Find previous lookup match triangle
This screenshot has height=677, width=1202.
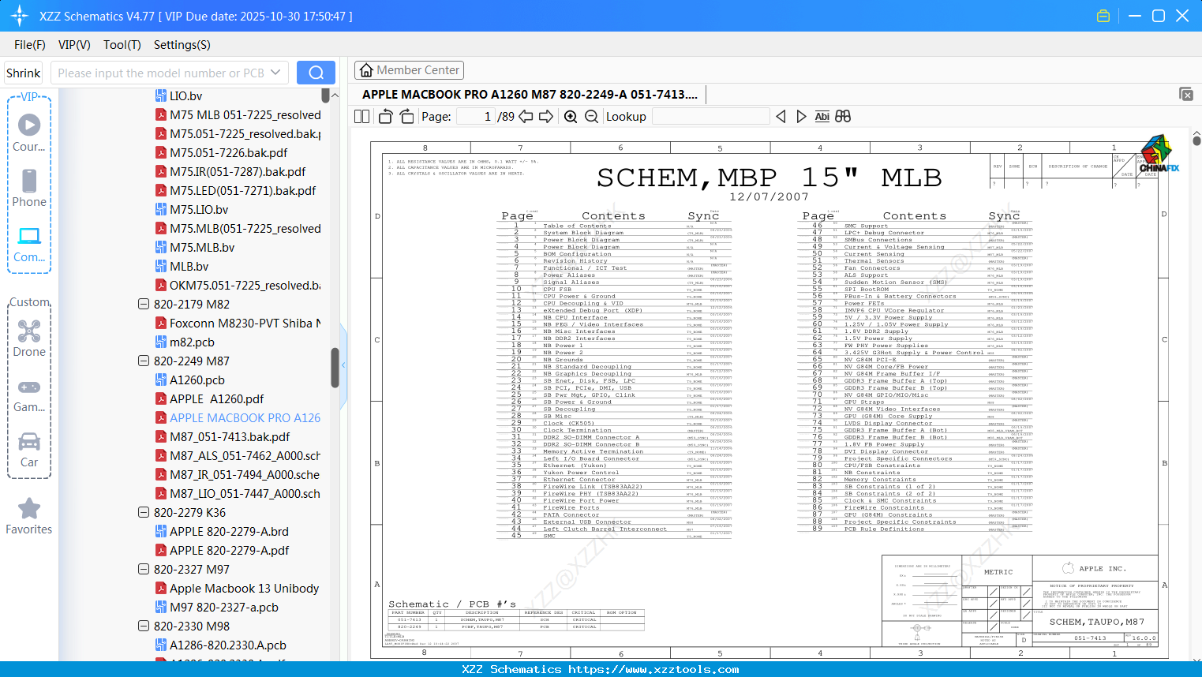[x=781, y=116]
